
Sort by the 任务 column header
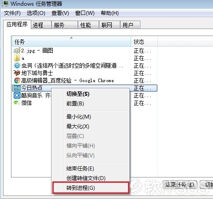pos(71,42)
